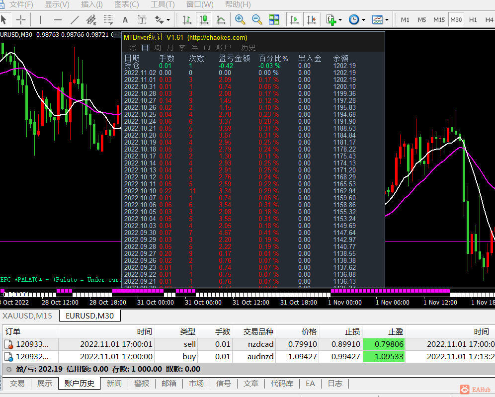
Task: Click the 2022.10.10 statistics row date
Action: pyautogui.click(x=140, y=191)
